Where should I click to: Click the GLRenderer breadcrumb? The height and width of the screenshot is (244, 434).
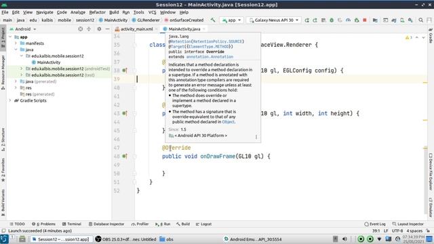[146, 20]
